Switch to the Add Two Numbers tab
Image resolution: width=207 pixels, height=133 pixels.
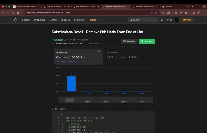pos(56,7)
